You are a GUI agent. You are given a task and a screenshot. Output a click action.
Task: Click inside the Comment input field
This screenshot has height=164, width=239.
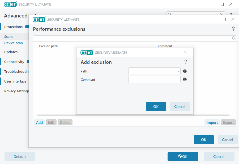[154, 79]
